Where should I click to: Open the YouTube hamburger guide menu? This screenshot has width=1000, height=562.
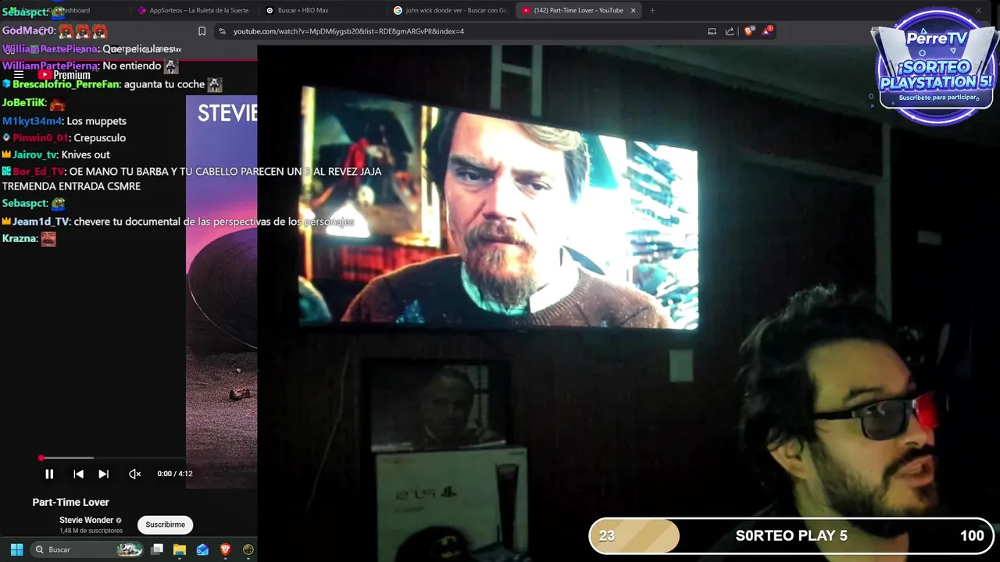pos(19,75)
